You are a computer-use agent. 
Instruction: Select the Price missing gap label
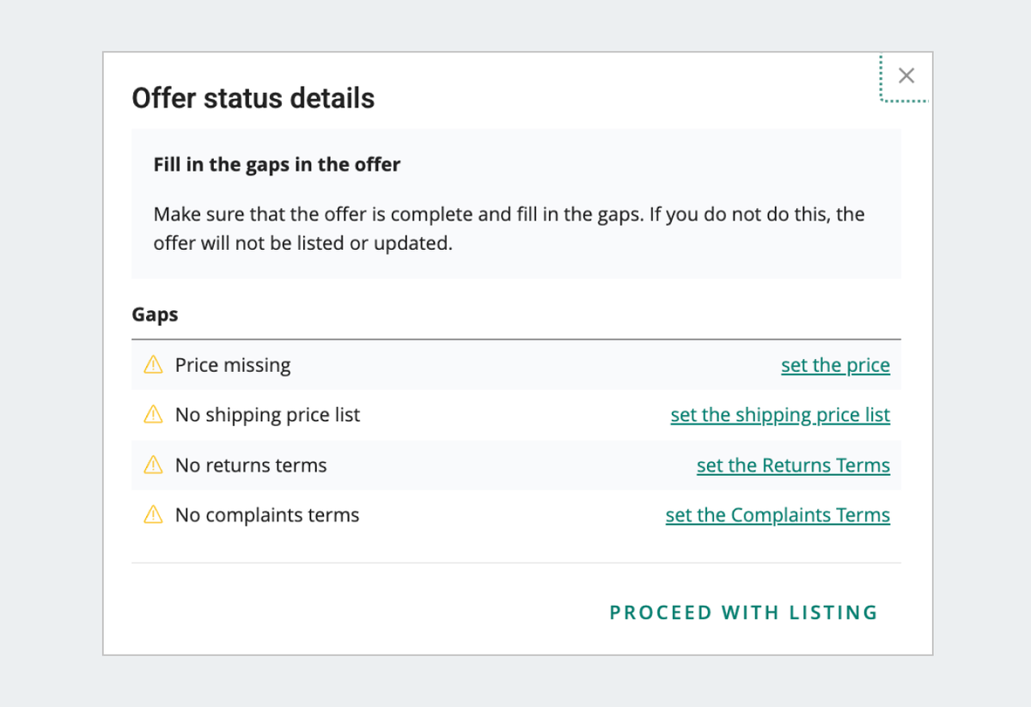(x=233, y=365)
